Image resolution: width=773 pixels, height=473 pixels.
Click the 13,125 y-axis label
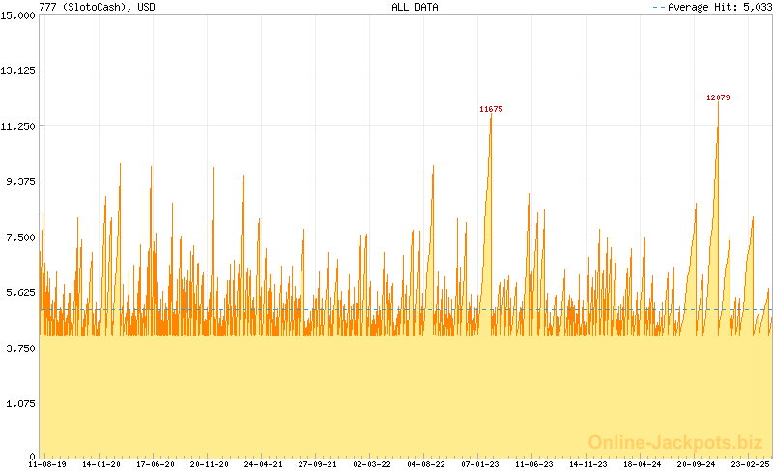pyautogui.click(x=18, y=70)
